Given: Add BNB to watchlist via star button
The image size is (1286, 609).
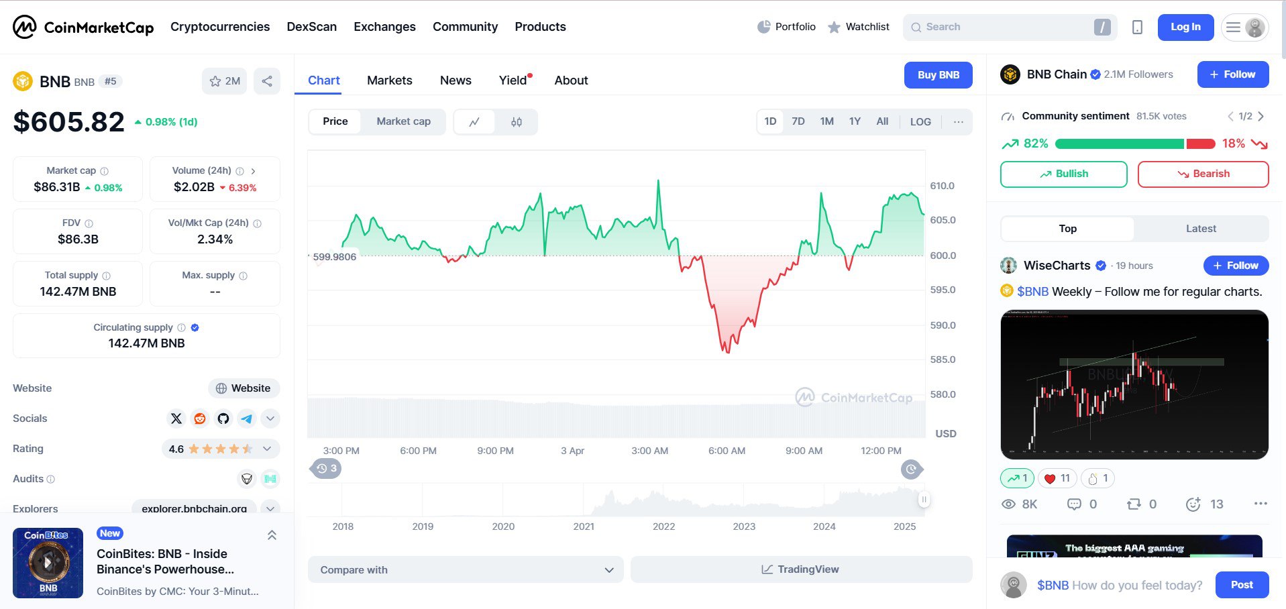Looking at the screenshot, I should (x=224, y=81).
